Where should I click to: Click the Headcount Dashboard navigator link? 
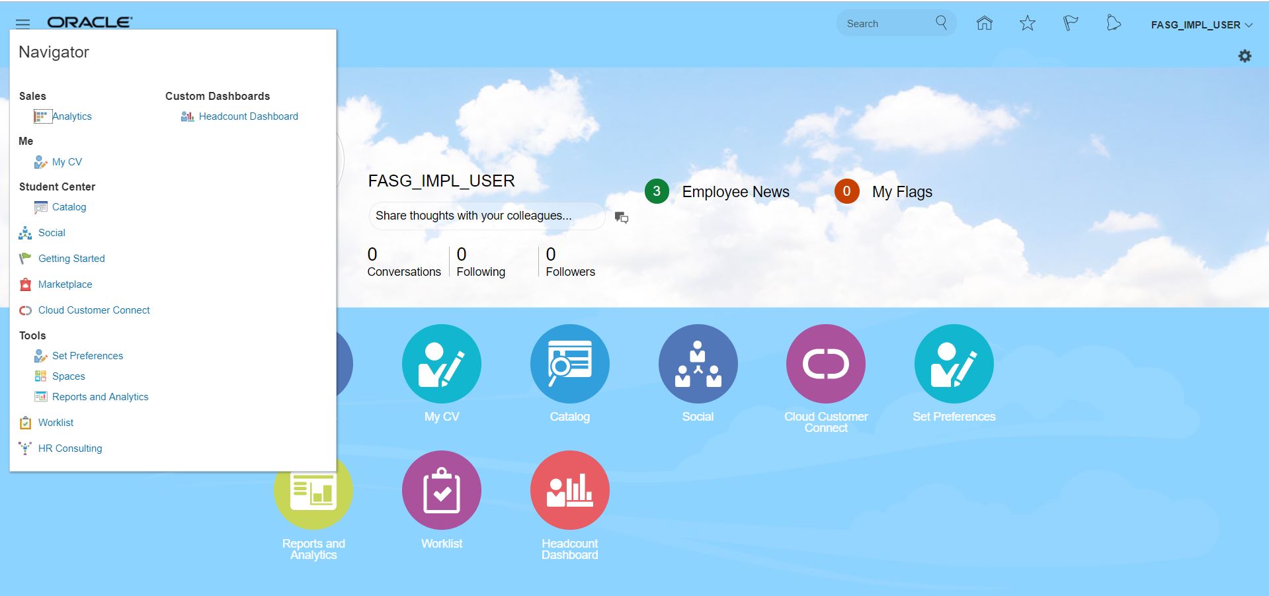248,116
